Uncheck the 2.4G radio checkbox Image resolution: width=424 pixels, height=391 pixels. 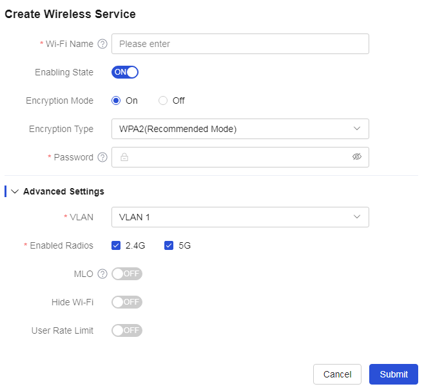[116, 245]
